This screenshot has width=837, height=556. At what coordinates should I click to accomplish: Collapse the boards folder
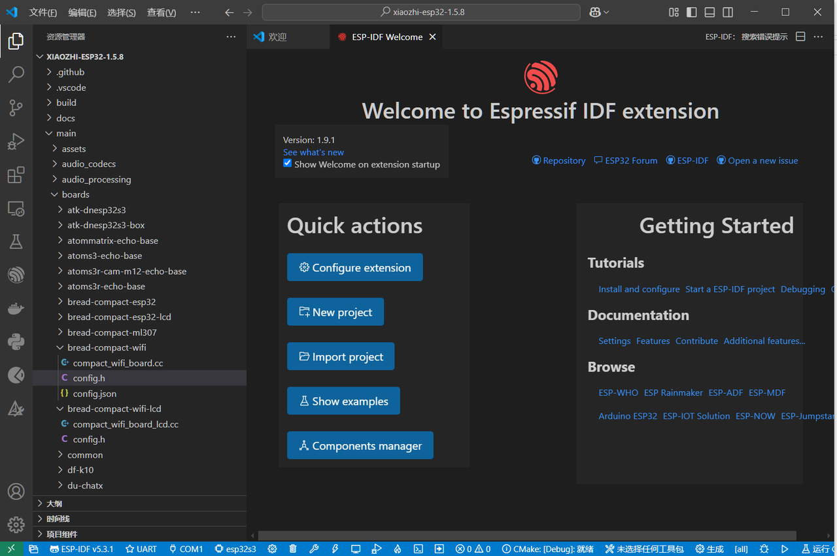[76, 194]
